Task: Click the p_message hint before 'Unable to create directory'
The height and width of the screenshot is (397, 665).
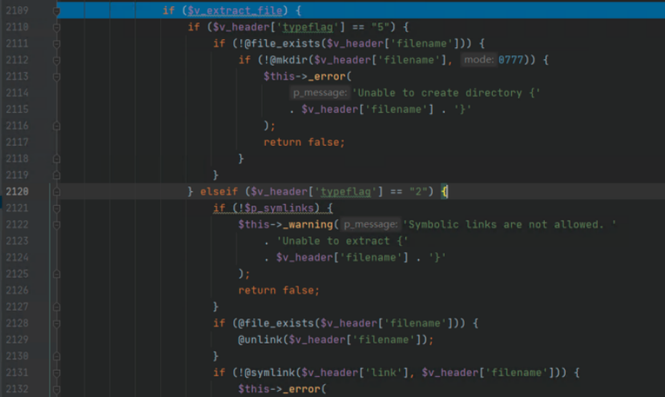Action: [319, 93]
